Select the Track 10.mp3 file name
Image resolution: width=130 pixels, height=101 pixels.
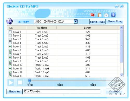coord(42,65)
